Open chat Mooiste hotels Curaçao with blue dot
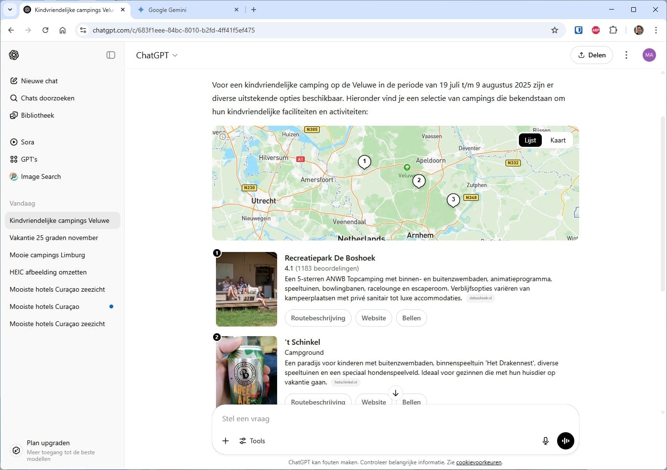Image resolution: width=667 pixels, height=470 pixels. tap(62, 306)
